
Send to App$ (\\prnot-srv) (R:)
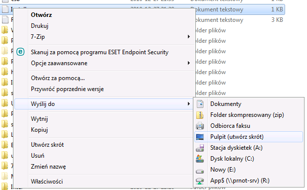click(249, 181)
